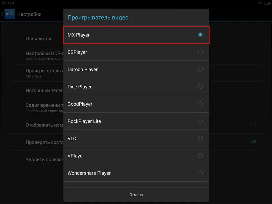This screenshot has width=272, height=204.
Task: Choose the Daroon Player radio button
Action: click(200, 69)
